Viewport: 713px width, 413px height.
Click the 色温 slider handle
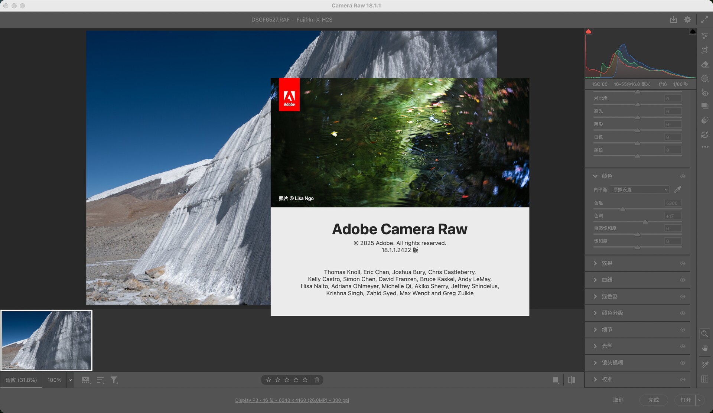click(x=623, y=209)
